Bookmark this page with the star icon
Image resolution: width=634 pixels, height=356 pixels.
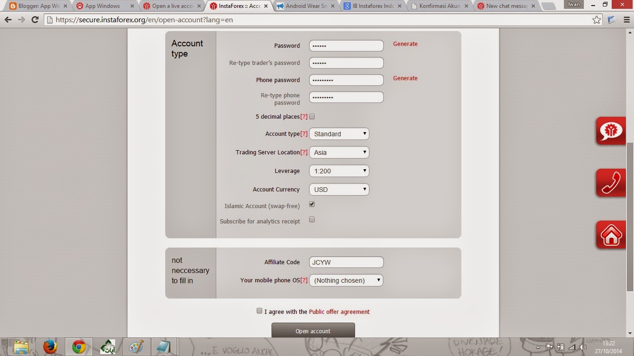(x=597, y=20)
